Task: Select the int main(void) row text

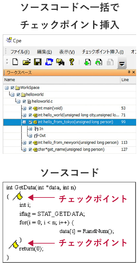Action: coord(50,108)
